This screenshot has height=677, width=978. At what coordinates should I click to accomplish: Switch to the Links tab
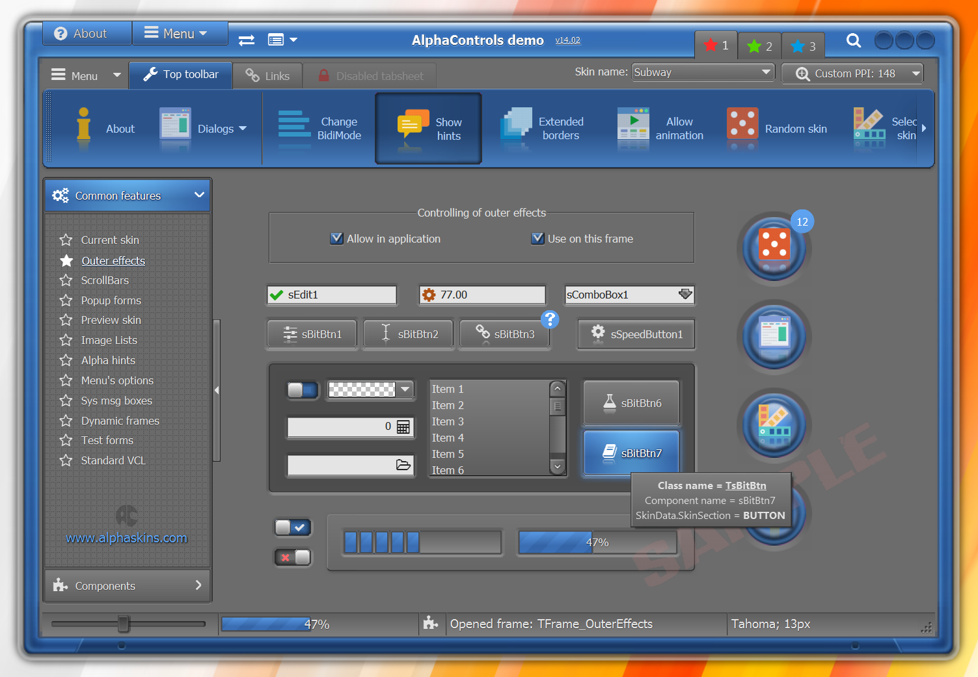coord(267,76)
